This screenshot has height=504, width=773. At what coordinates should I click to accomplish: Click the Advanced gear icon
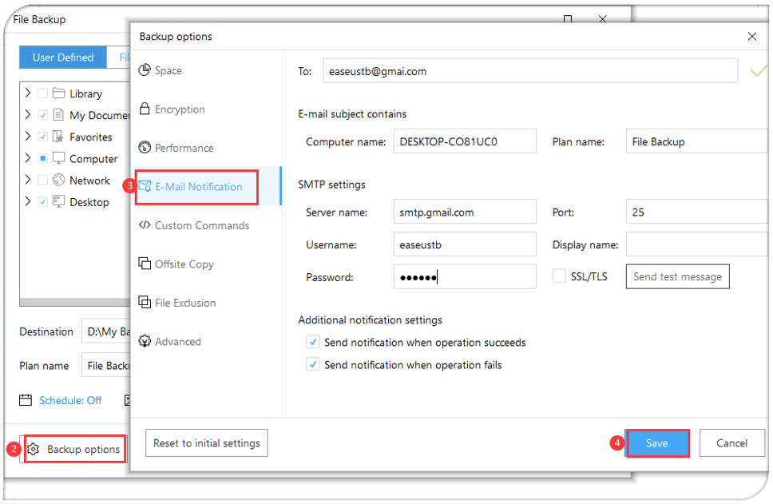tap(145, 341)
